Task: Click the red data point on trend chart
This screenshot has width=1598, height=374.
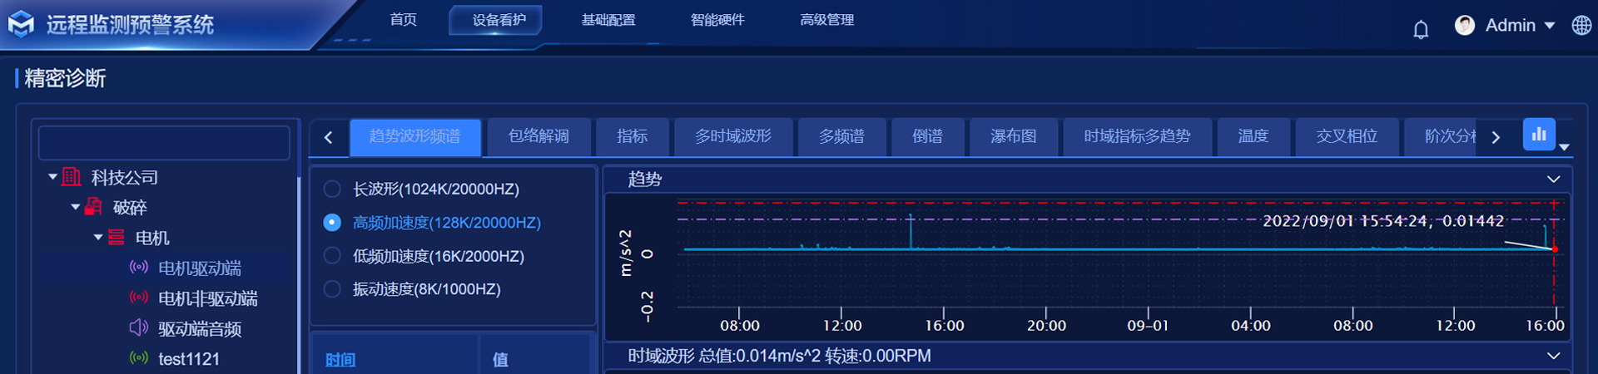Action: (1554, 249)
